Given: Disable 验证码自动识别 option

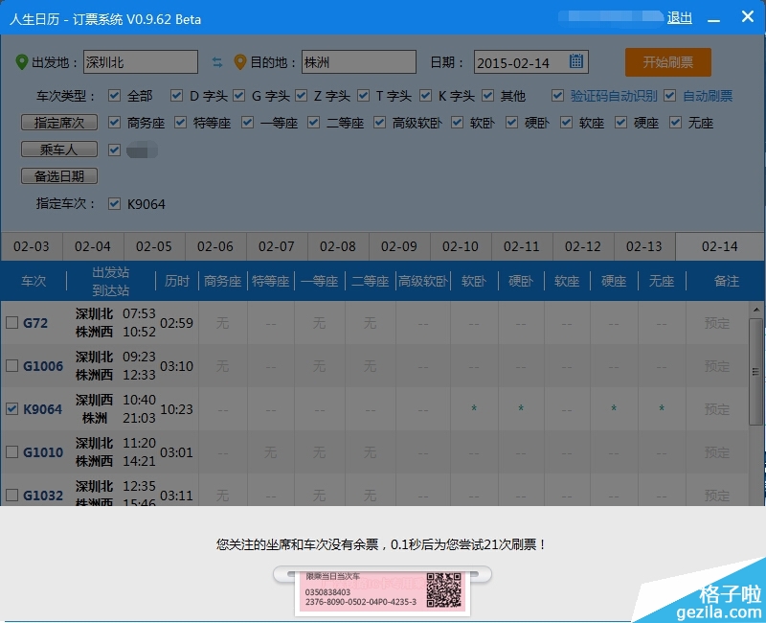Looking at the screenshot, I should pyautogui.click(x=557, y=96).
